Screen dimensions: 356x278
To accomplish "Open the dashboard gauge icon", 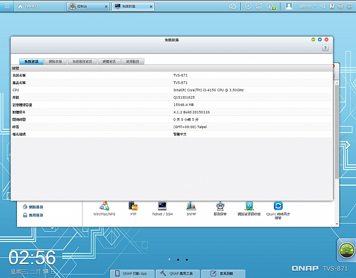I will click(x=347, y=250).
